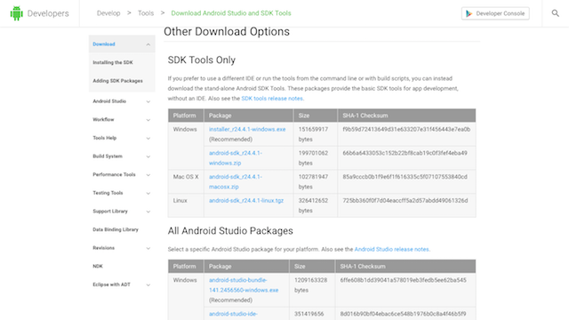Select the checksum starting with 725bb360
This screenshot has width=569, height=320.
(x=405, y=200)
